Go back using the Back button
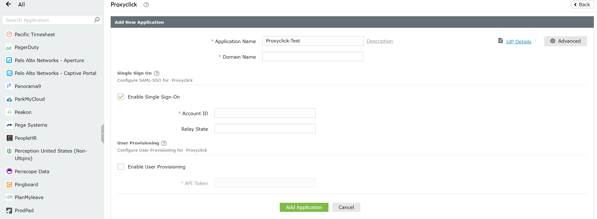Image resolution: width=597 pixels, height=219 pixels. [582, 5]
